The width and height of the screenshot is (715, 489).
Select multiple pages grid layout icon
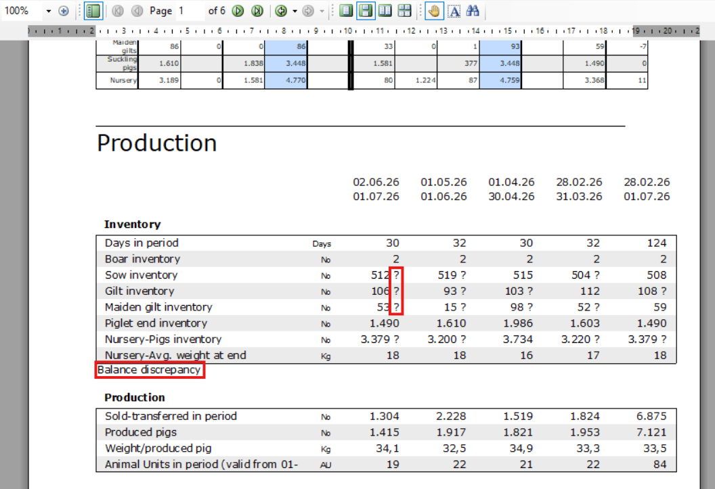click(404, 11)
